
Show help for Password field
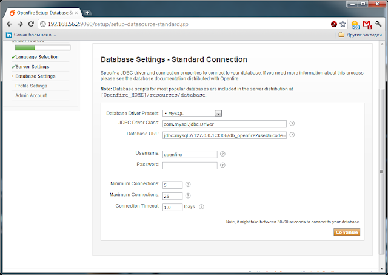pyautogui.click(x=222, y=165)
